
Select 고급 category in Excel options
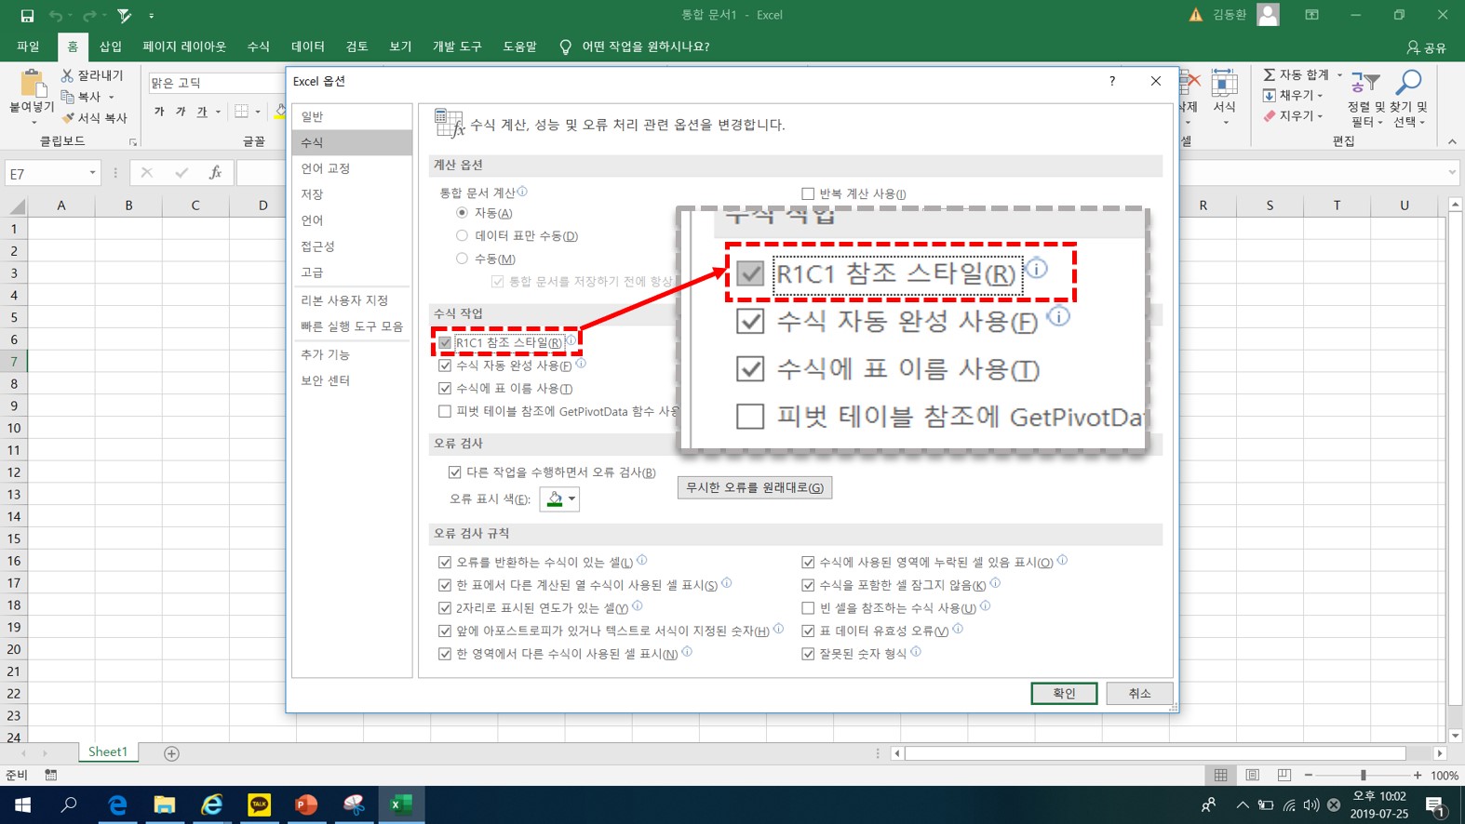pos(352,272)
